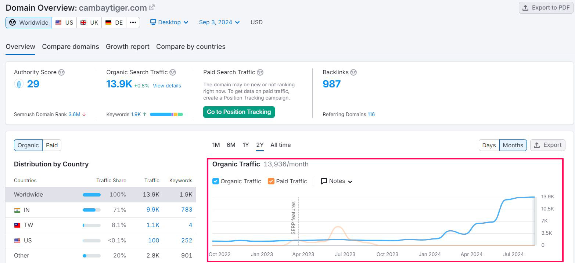Click the Authority Score value 29
Image resolution: width=575 pixels, height=263 pixels.
pos(33,84)
